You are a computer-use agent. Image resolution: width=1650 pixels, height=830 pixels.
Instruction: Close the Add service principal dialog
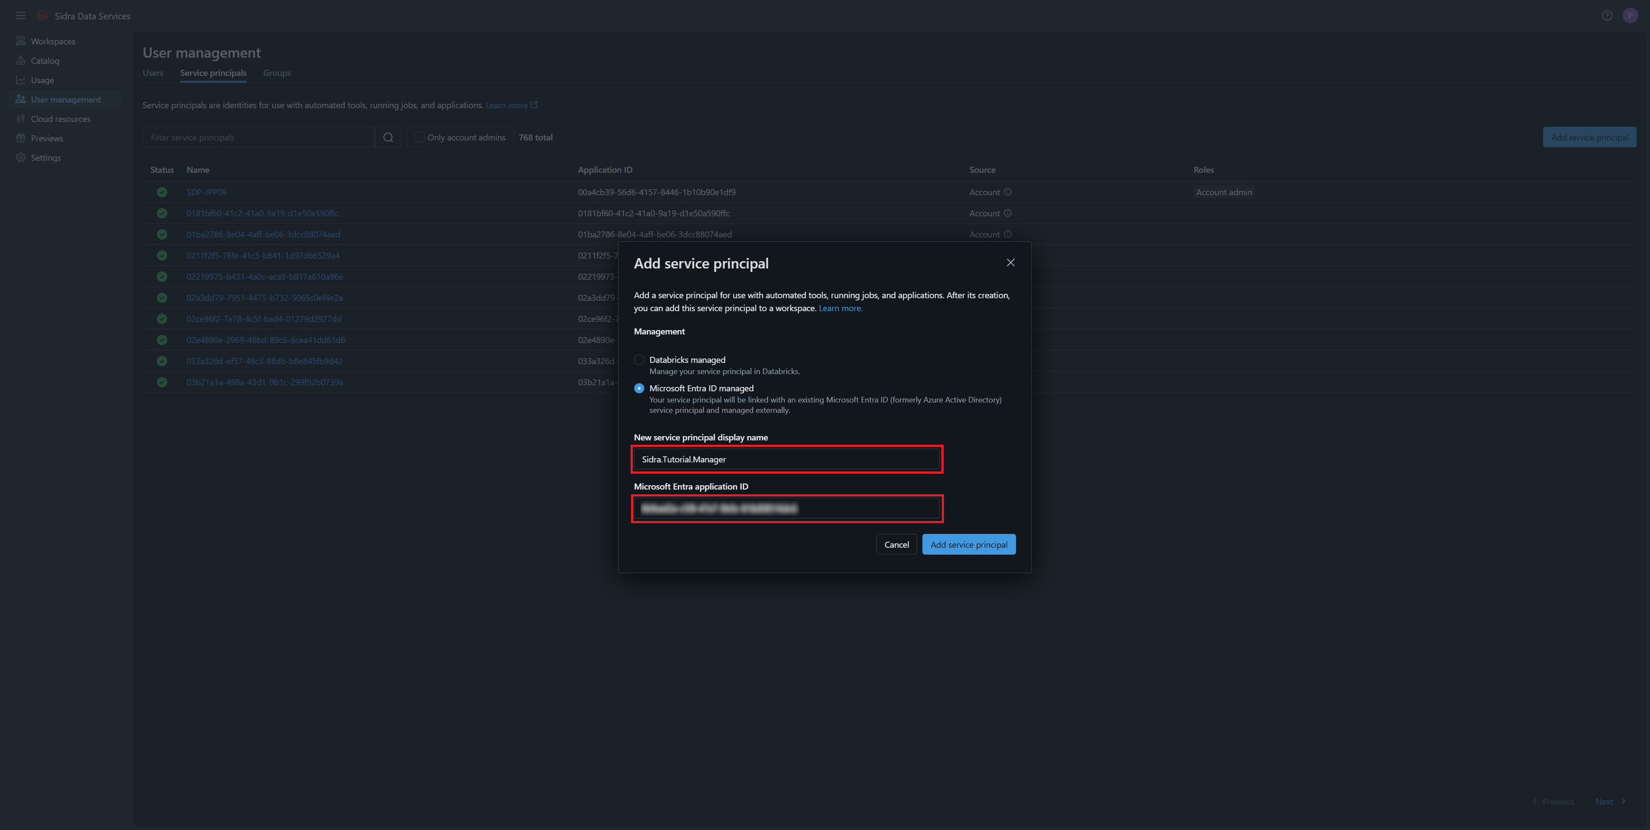pyautogui.click(x=1010, y=262)
